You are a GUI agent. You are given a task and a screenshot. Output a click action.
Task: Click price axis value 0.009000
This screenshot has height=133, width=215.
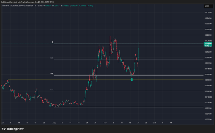click(208, 102)
